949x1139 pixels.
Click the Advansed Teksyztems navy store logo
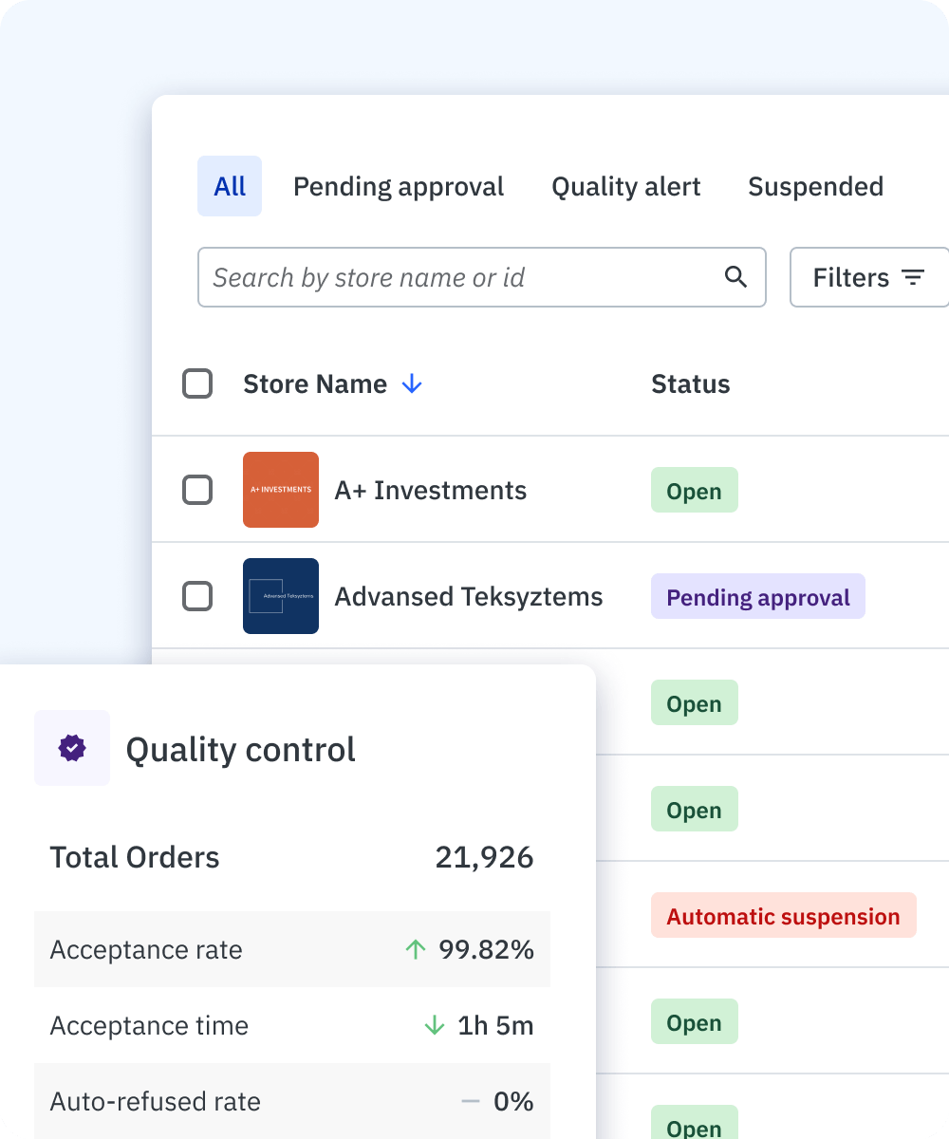(281, 596)
